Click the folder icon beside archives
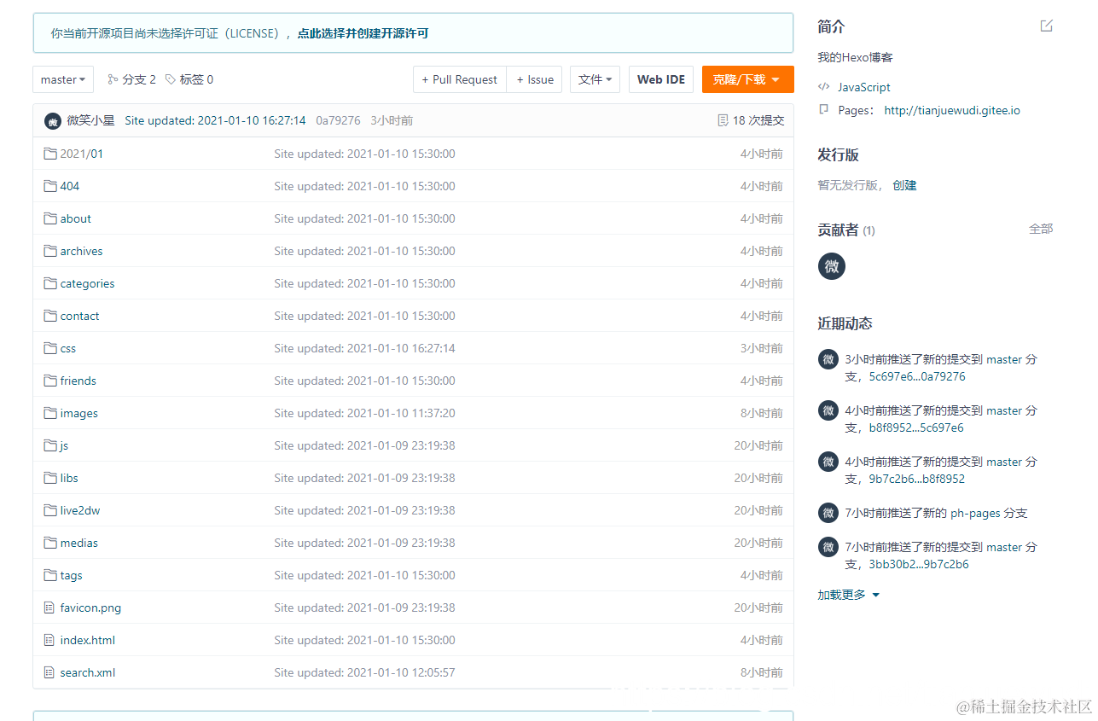The image size is (1098, 721). point(50,251)
